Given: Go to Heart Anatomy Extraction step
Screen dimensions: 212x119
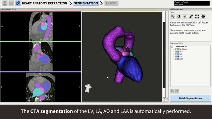Looking at the screenshot, I should [x=44, y=3].
